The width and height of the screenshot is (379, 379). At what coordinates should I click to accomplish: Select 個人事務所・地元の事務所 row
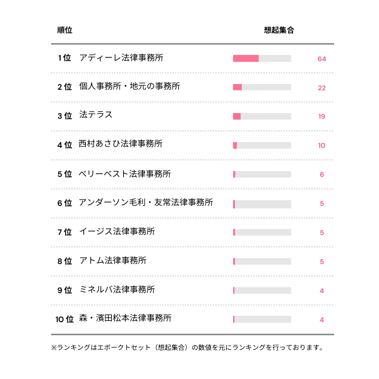129,87
